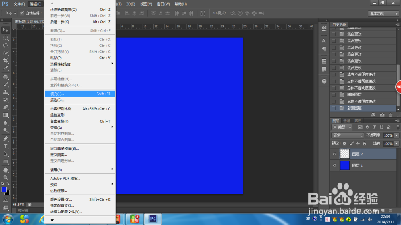401x225 pixels.
Task: Choose 描边(S)... from Edit menu
Action: point(80,100)
